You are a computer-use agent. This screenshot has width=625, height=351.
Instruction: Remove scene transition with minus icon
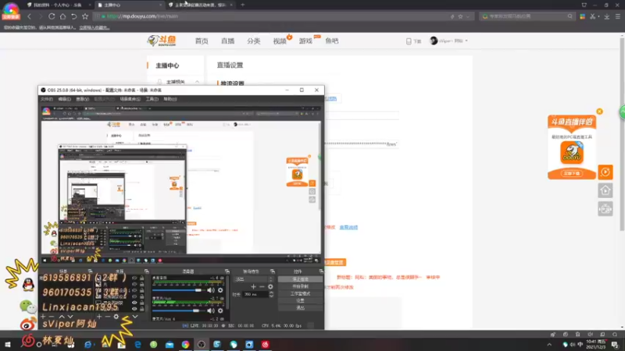pyautogui.click(x=262, y=286)
